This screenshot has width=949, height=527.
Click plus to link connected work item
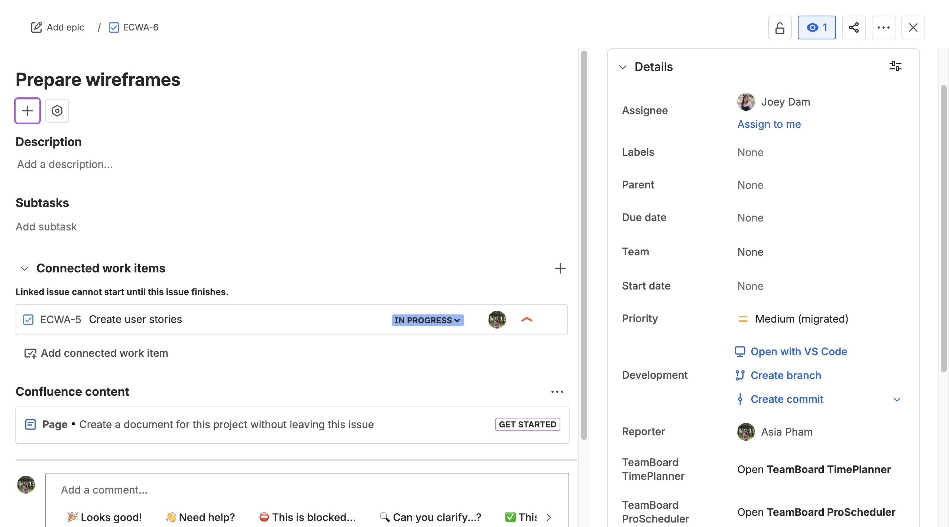(x=560, y=268)
